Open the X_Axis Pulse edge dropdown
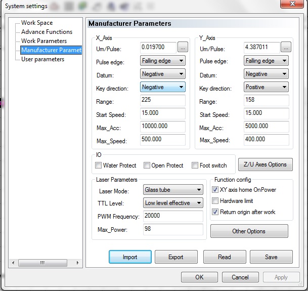308x291 pixels. [x=162, y=61]
